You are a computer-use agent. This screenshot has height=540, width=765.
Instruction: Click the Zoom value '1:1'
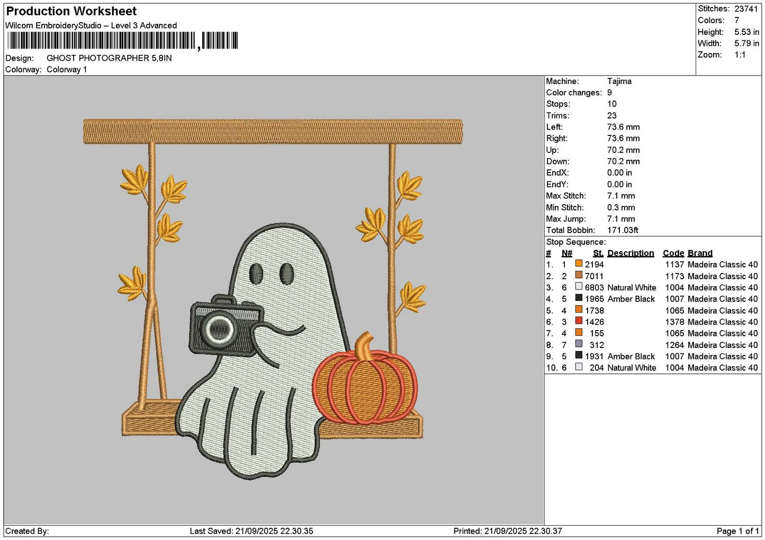(x=740, y=55)
